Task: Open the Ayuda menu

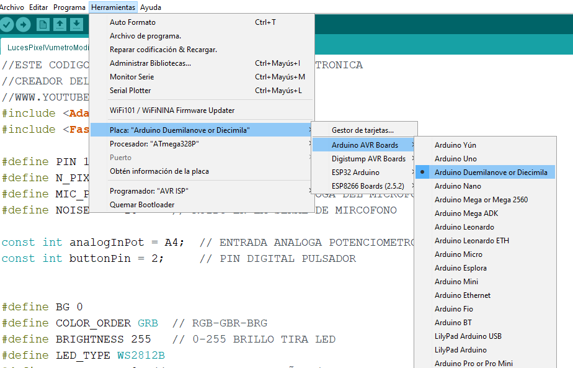Action: [151, 7]
